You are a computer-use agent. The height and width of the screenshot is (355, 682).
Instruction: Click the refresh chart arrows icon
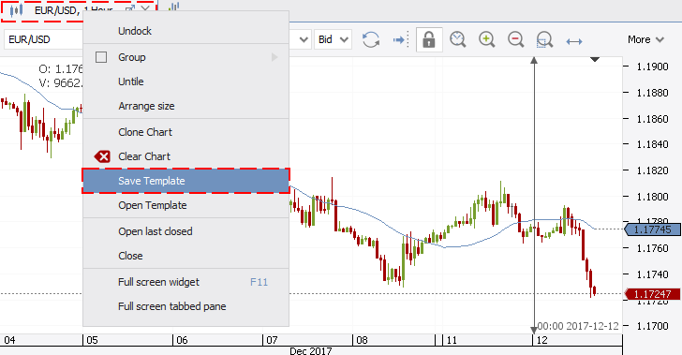[371, 39]
